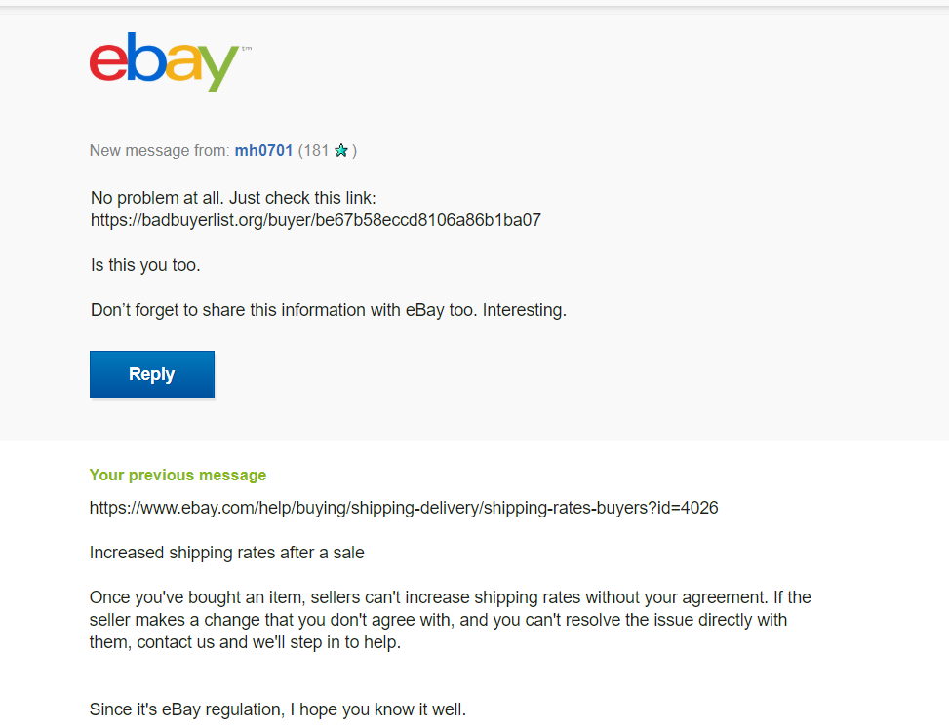The width and height of the screenshot is (949, 728).
Task: Open the badbuyerlist.org buyer link
Action: (316, 220)
